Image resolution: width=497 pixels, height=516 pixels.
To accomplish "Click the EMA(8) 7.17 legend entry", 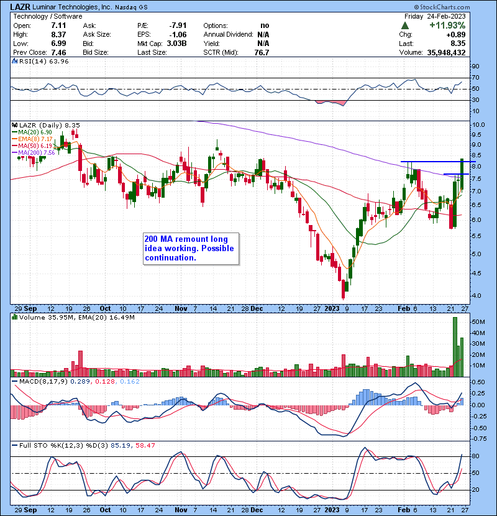I will pos(35,139).
